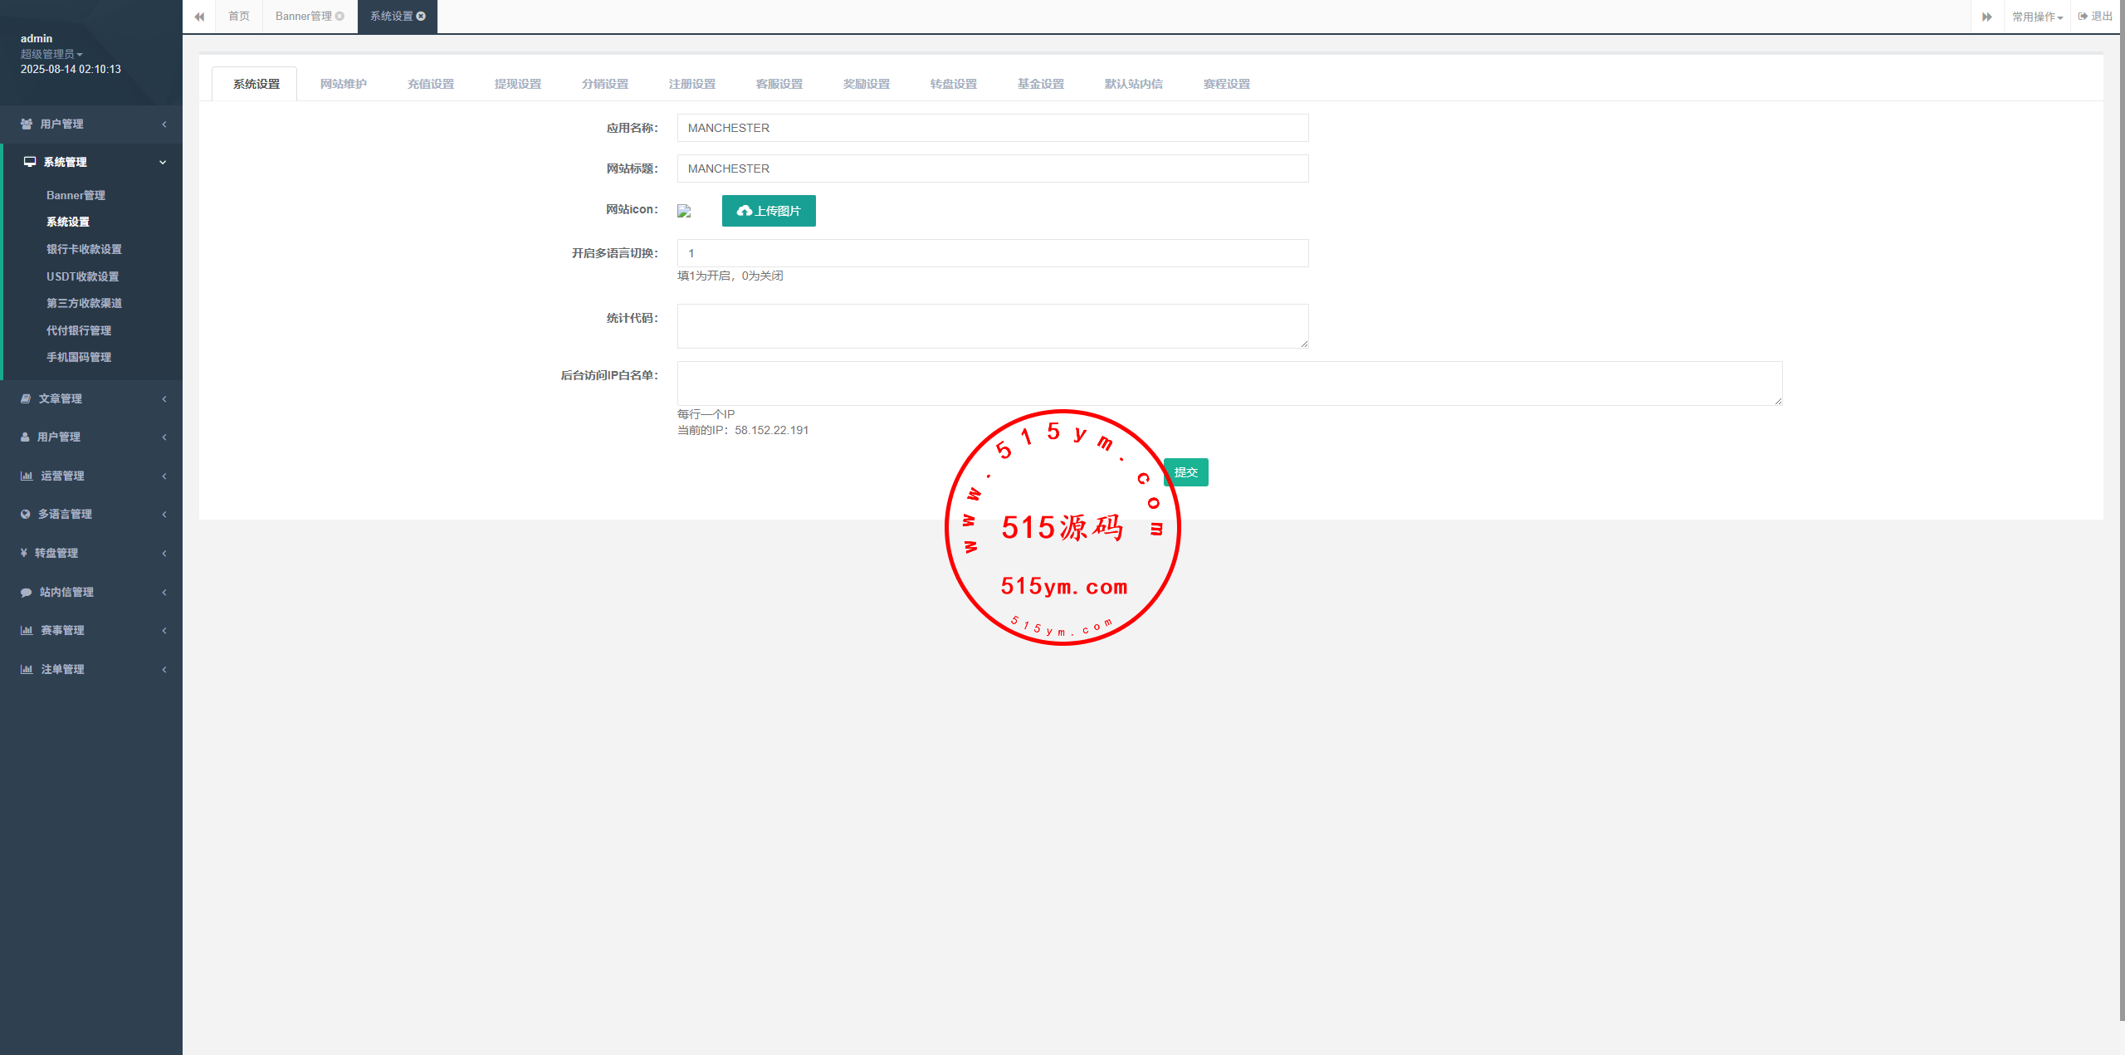The image size is (2125, 1055).
Task: Click the 转盘管理 yen icon
Action: coord(24,553)
